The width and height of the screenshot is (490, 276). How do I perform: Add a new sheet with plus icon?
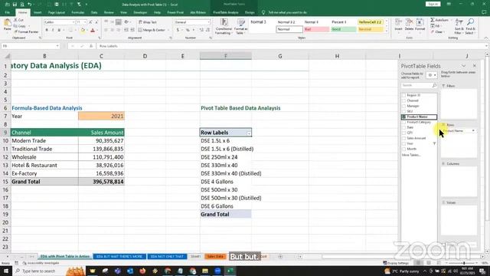[280, 257]
